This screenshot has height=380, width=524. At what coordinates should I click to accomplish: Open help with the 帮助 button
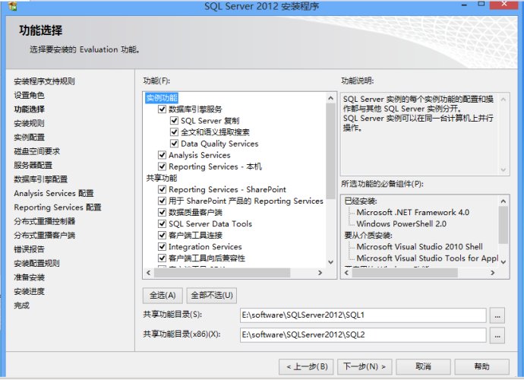pos(481,366)
